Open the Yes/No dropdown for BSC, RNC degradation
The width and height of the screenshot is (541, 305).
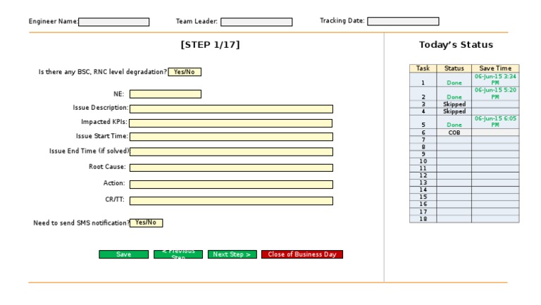pyautogui.click(x=185, y=72)
